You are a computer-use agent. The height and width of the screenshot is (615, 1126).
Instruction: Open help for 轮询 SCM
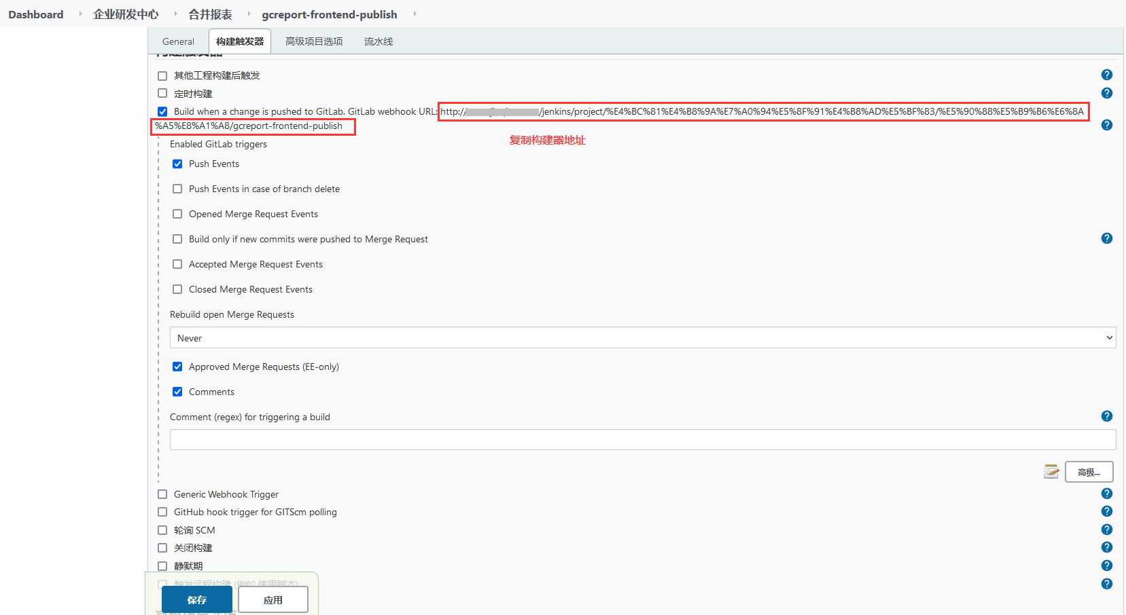(1106, 529)
